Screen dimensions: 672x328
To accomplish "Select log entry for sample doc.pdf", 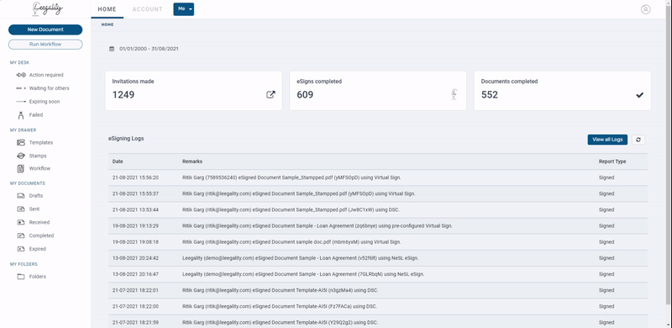I will [378, 242].
